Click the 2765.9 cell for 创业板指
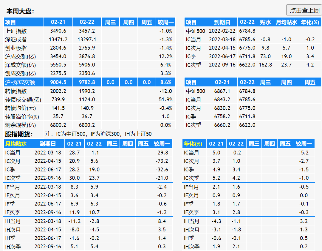The height and width of the screenshot is (251, 322). point(87,48)
